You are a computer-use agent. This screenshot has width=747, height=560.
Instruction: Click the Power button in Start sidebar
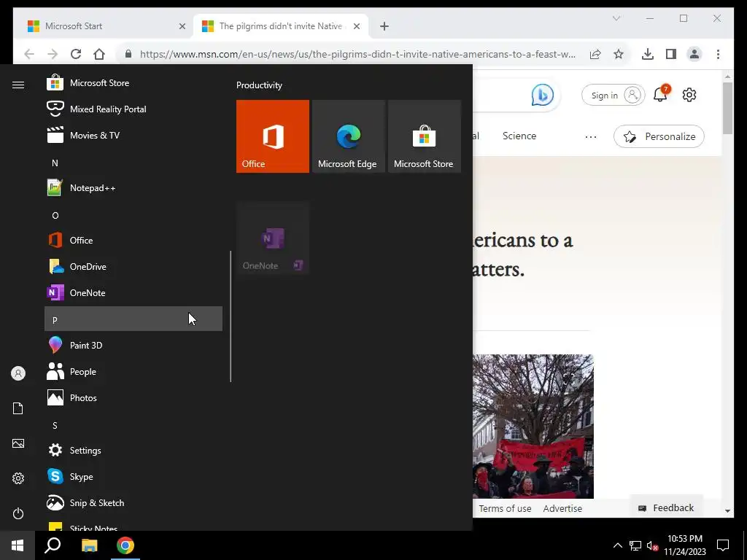(x=18, y=513)
